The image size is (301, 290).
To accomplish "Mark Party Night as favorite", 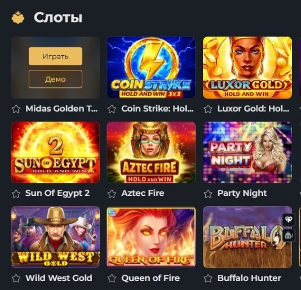I will (x=208, y=194).
